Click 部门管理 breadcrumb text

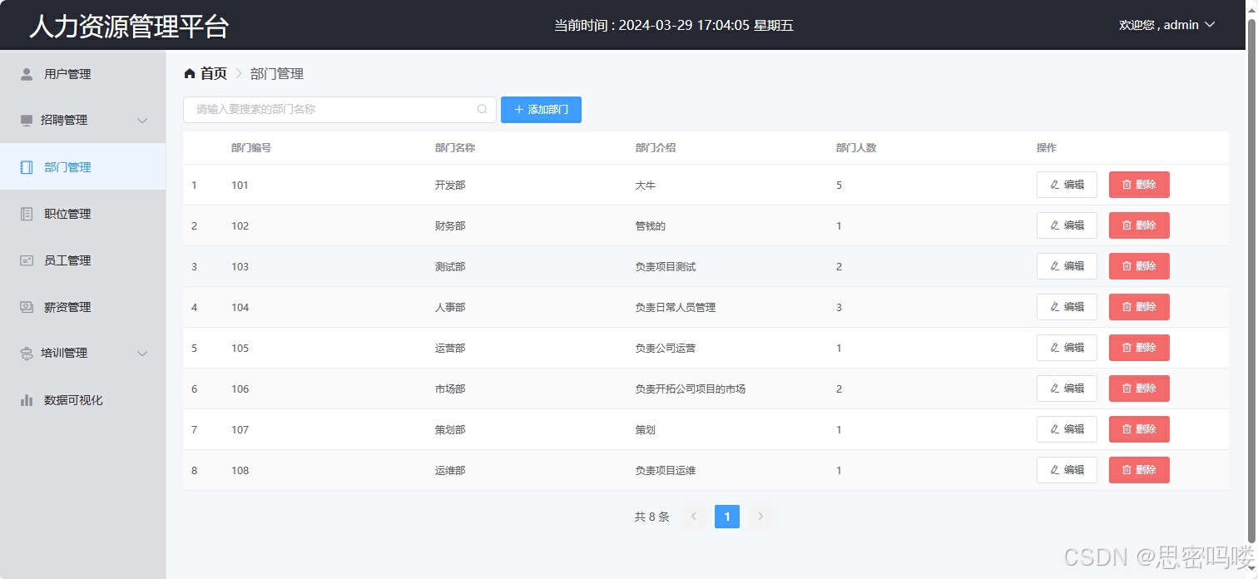pos(277,74)
